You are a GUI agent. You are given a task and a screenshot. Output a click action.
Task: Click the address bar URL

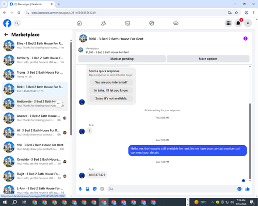coord(63,13)
